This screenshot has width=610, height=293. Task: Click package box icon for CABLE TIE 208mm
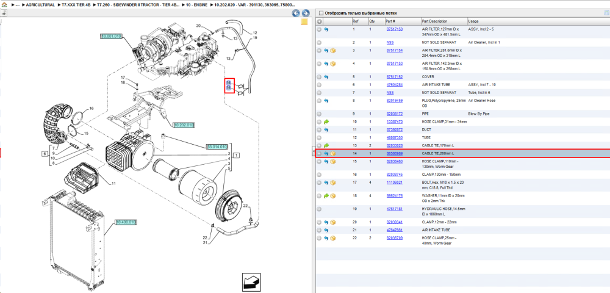tap(333, 153)
